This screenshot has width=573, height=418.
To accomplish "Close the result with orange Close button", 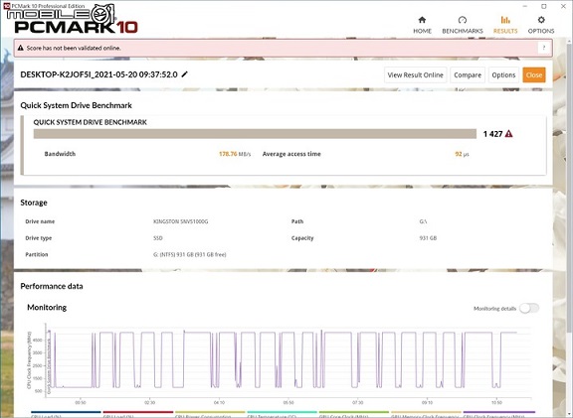I will pos(534,74).
